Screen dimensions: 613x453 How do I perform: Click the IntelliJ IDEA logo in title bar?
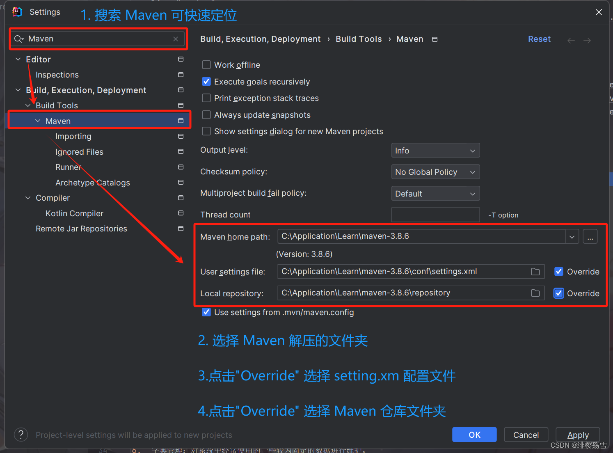click(17, 12)
